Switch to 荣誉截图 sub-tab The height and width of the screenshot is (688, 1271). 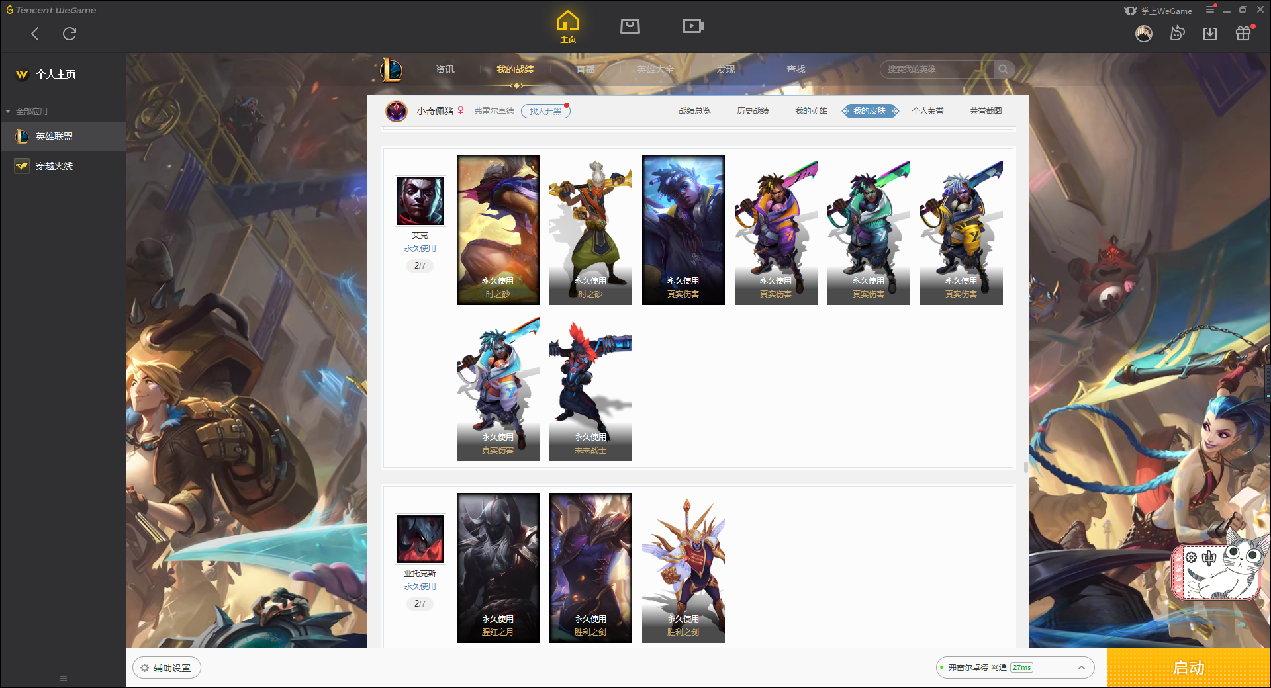point(986,111)
